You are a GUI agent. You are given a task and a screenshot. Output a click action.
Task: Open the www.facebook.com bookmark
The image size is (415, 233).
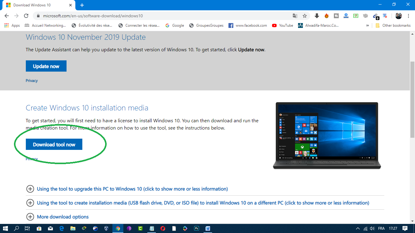click(248, 25)
